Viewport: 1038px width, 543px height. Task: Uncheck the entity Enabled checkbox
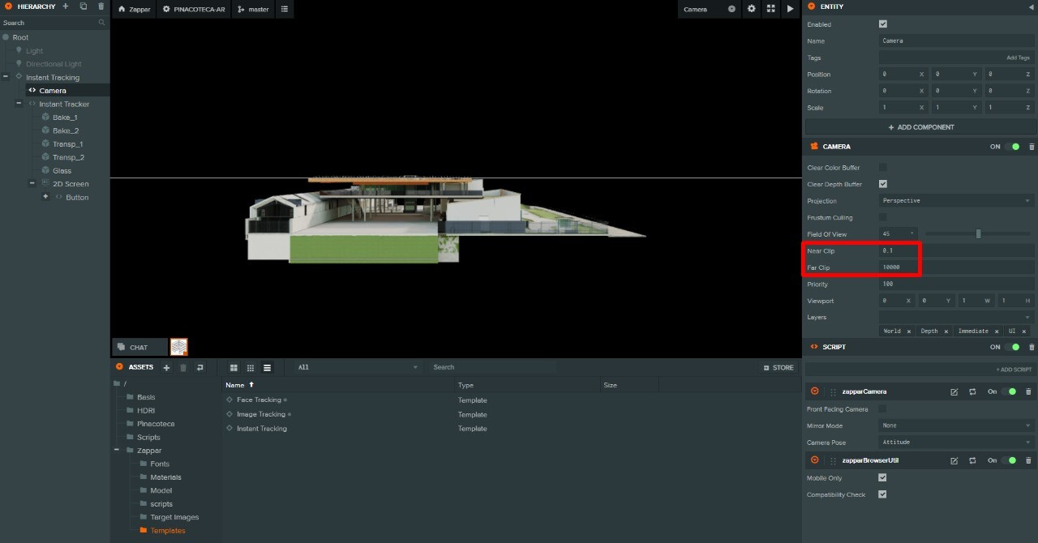(883, 24)
